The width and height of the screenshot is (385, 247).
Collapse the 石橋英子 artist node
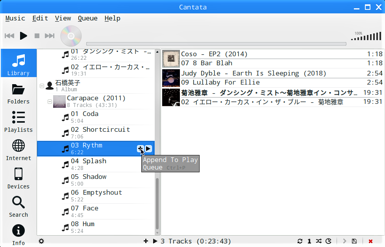tap(42, 86)
